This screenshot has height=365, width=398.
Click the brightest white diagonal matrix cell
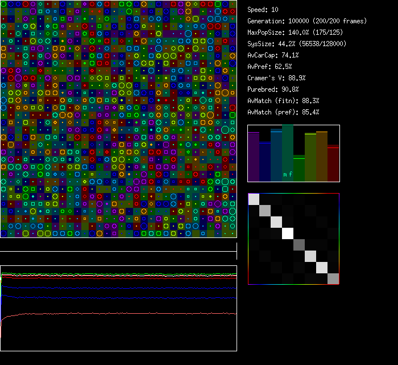(x=288, y=233)
